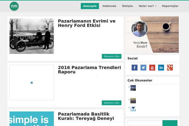
Task: Open the Necip Murat Kimdir? banner
Action: tap(152, 35)
